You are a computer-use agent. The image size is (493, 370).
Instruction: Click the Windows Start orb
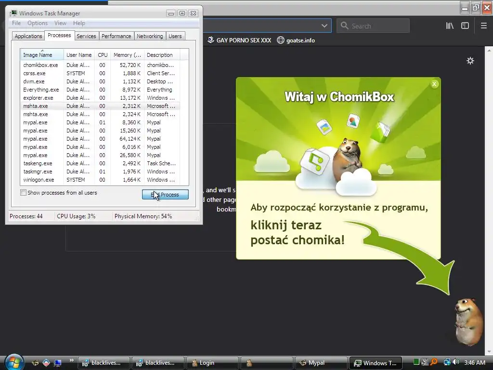(14, 362)
